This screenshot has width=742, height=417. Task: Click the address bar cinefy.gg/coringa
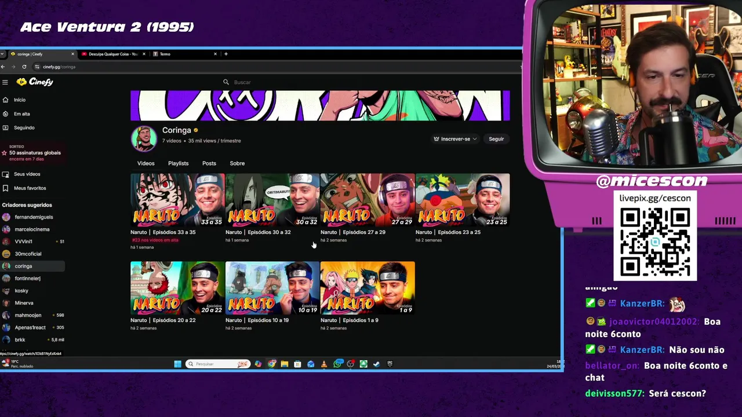coord(59,67)
